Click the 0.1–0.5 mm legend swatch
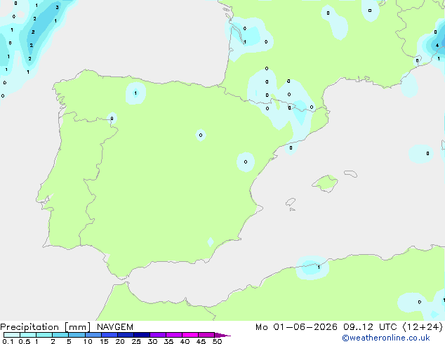 [12, 335]
